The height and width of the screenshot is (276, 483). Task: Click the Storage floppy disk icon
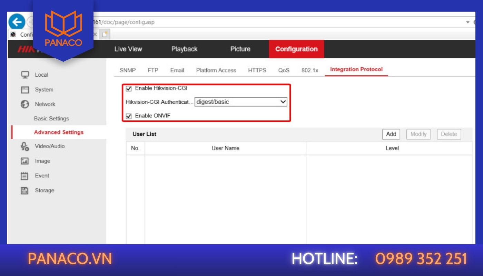[x=25, y=190]
